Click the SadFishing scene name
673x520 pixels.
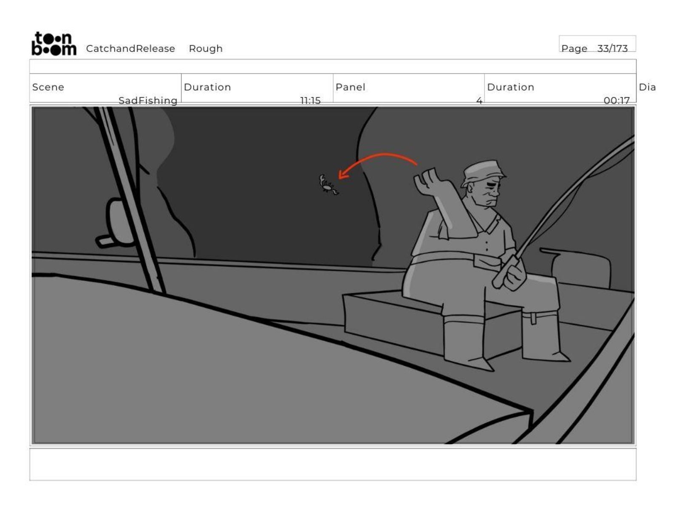coord(148,101)
